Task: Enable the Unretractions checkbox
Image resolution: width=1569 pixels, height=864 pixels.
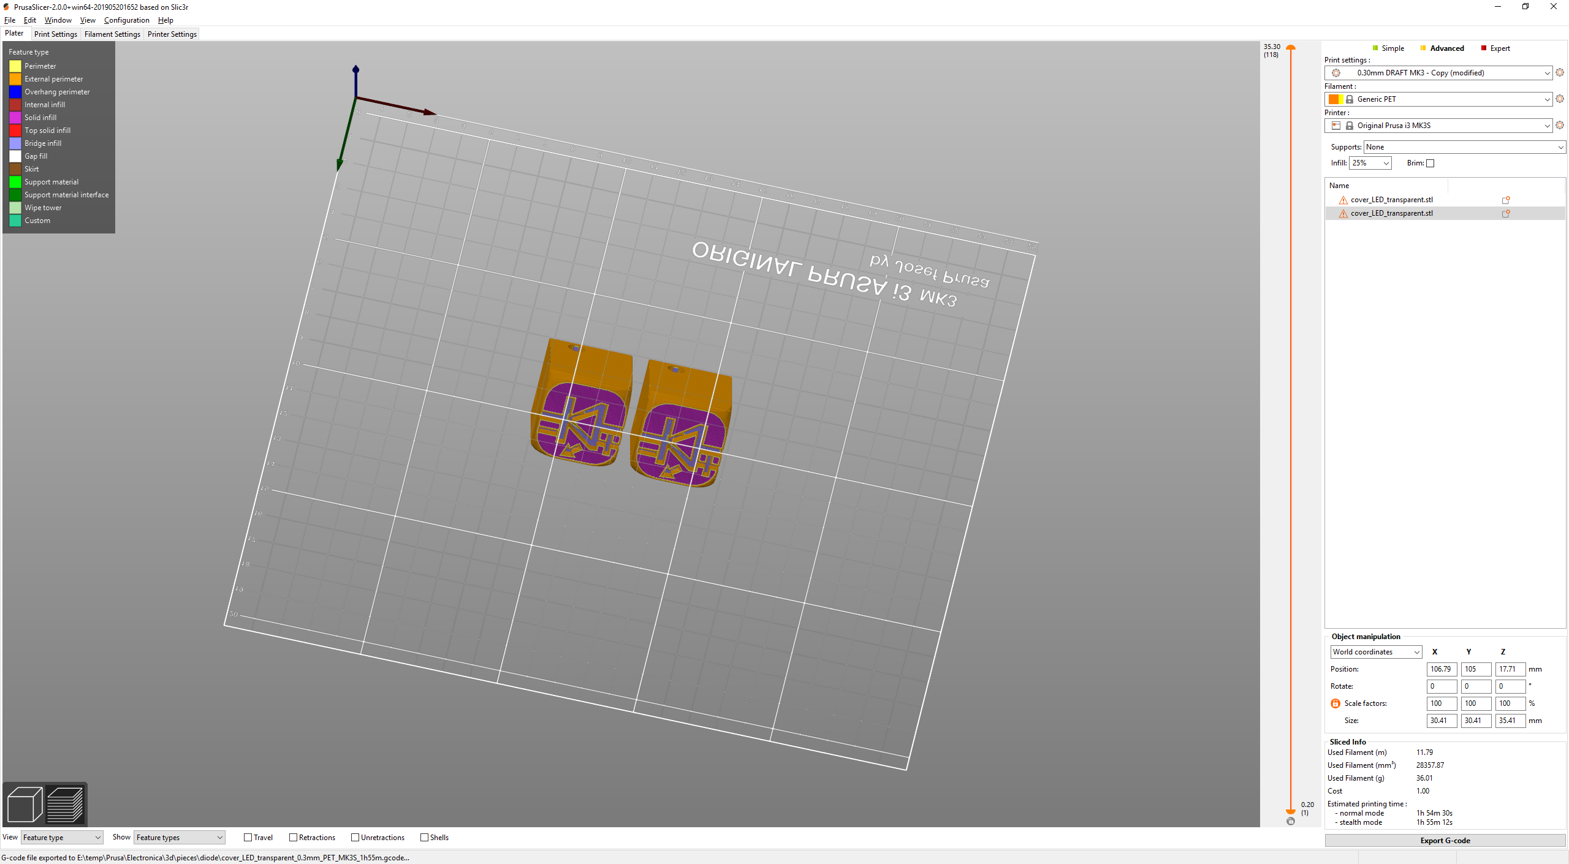Action: (x=355, y=838)
